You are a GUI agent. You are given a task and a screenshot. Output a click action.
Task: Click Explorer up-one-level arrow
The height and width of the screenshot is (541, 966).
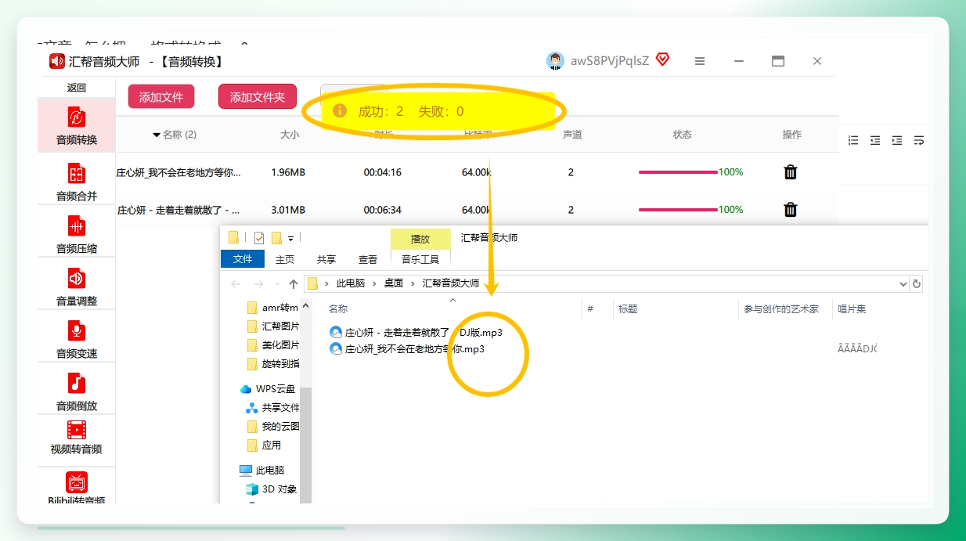[294, 283]
